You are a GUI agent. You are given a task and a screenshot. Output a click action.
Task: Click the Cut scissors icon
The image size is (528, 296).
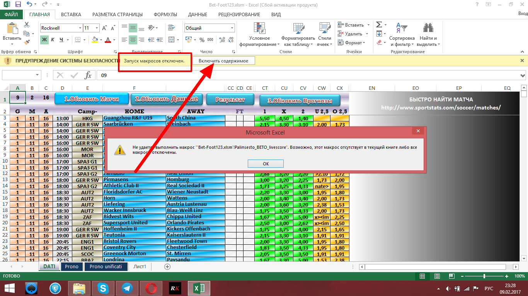[x=27, y=25]
